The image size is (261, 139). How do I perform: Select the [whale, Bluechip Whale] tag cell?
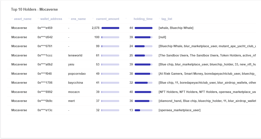[x=176, y=28]
